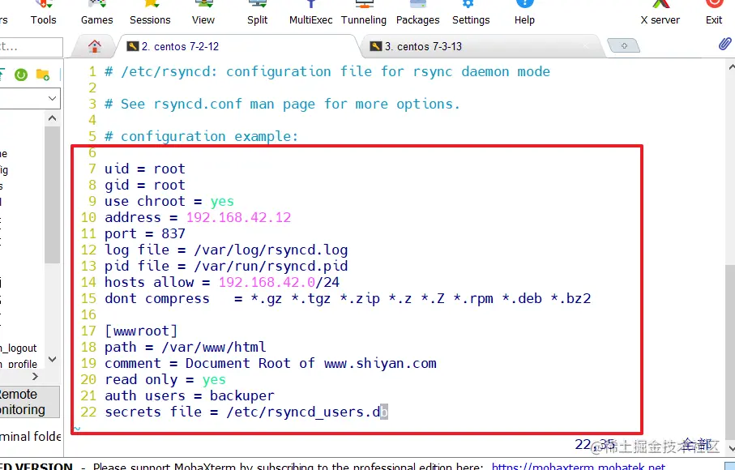
Task: Click the /etc/rsyncd_users.db secrets path
Action: [x=307, y=412]
